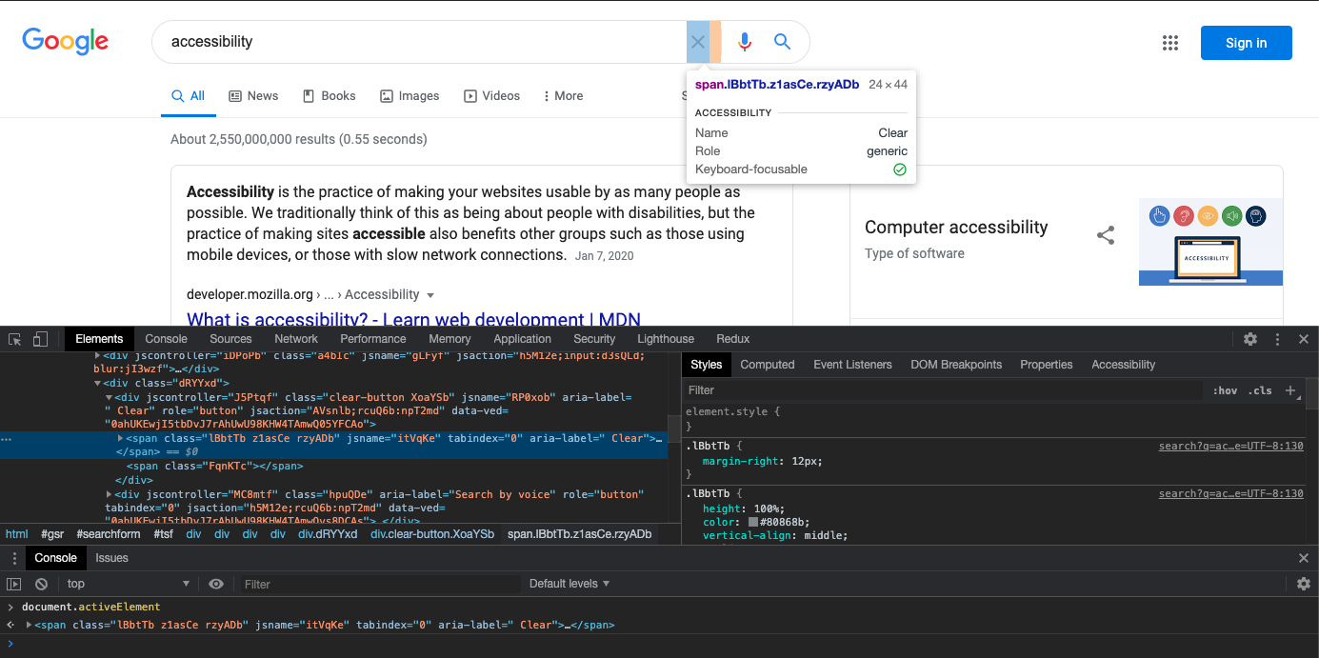Select #searchform breadcrumb
Image resolution: width=1319 pixels, height=658 pixels.
[109, 534]
